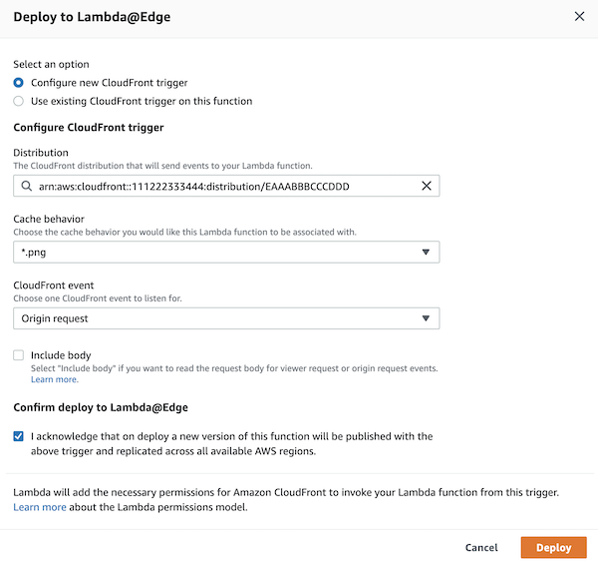Close the Deploy to Lambda@Edge dialog
The image size is (598, 563).
580,16
